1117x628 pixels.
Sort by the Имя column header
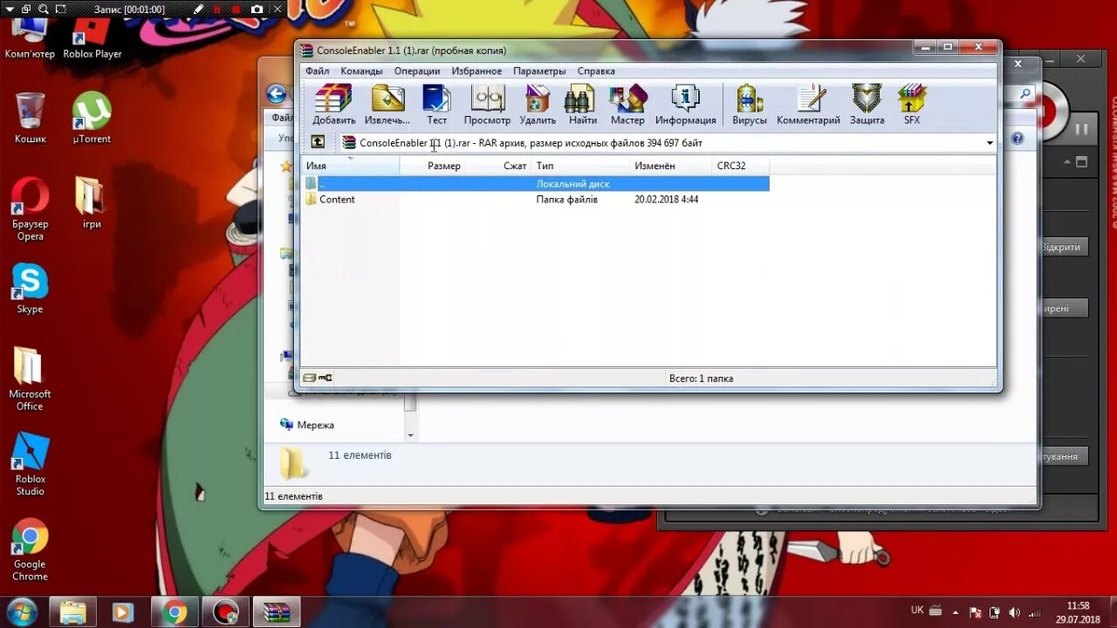(351, 166)
